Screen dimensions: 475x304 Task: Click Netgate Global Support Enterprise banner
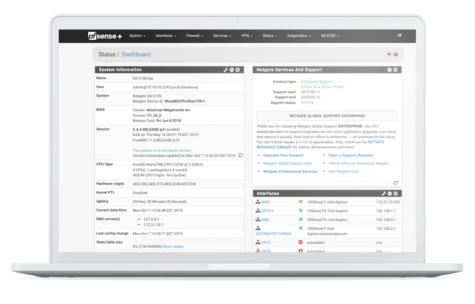(327, 116)
